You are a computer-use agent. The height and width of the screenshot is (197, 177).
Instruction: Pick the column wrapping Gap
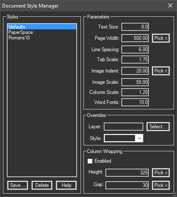(x=161, y=185)
